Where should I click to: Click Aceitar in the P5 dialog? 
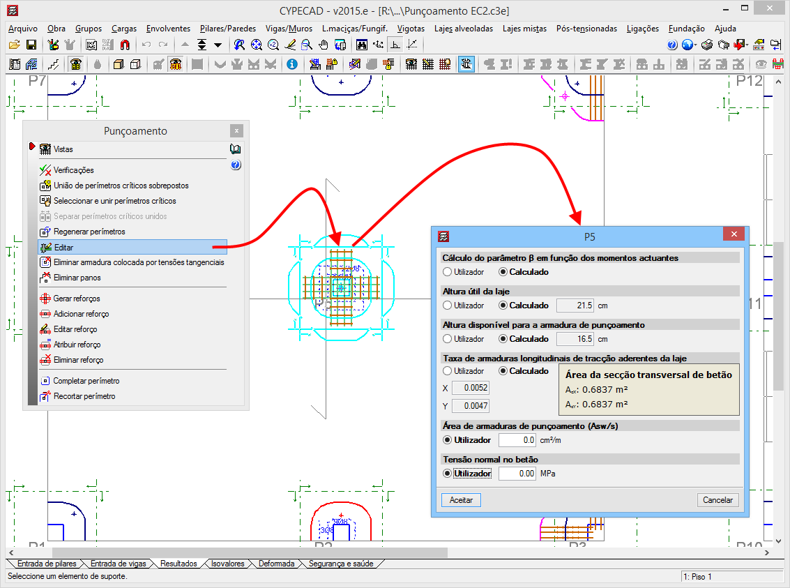[461, 500]
